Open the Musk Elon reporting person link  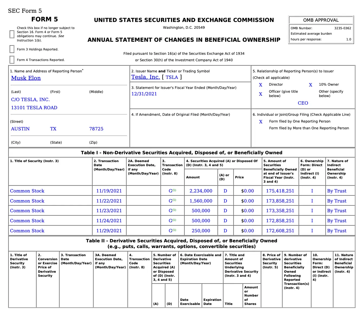pos(26,78)
